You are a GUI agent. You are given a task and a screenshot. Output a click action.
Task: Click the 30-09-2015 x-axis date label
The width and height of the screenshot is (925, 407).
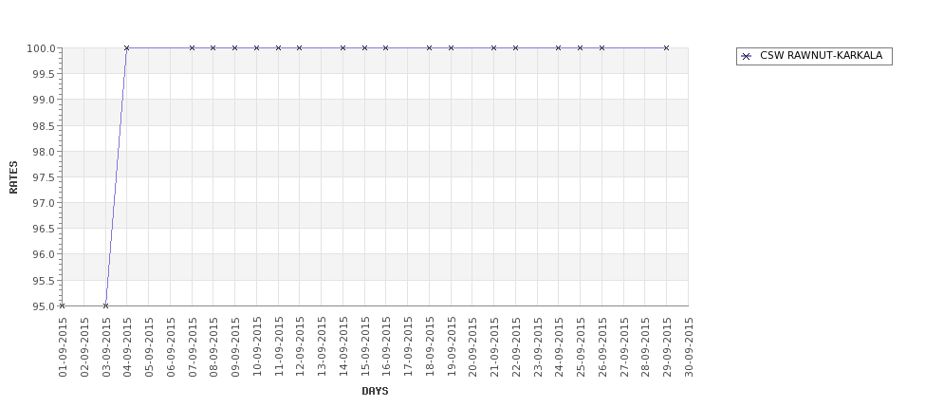pyautogui.click(x=689, y=347)
